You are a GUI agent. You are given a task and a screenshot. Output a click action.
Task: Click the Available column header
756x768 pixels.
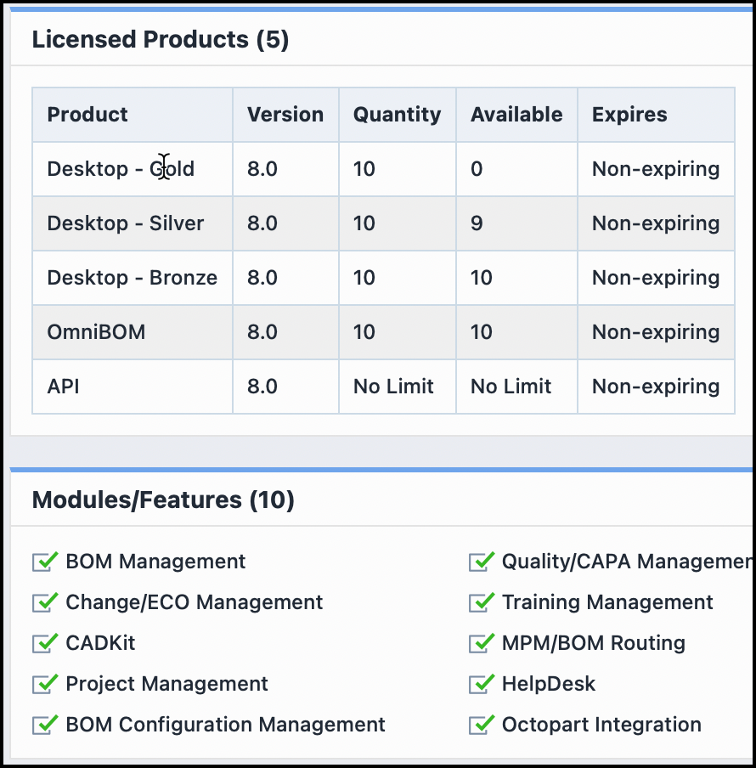516,115
